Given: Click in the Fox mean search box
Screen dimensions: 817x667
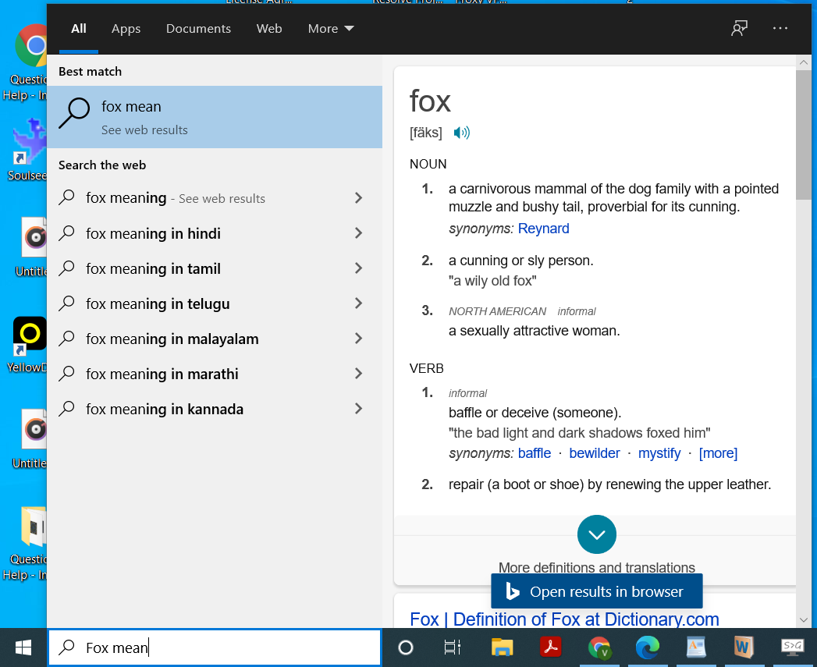Looking at the screenshot, I should point(215,647).
